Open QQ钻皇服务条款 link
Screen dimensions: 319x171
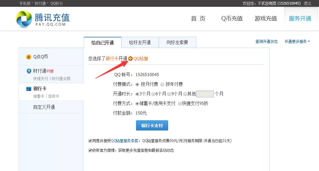tap(125, 141)
